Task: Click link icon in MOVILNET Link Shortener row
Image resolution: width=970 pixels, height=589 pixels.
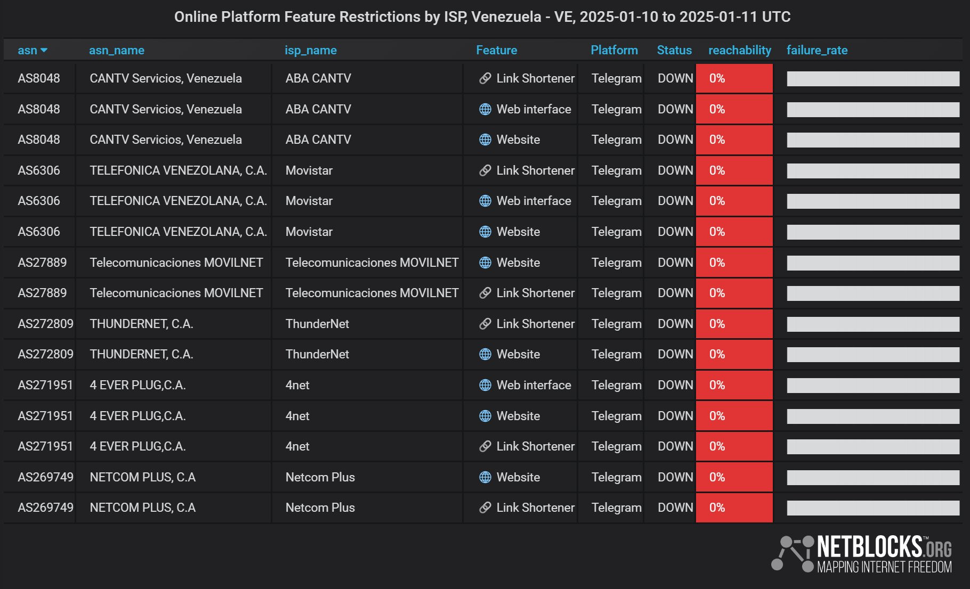Action: 485,293
